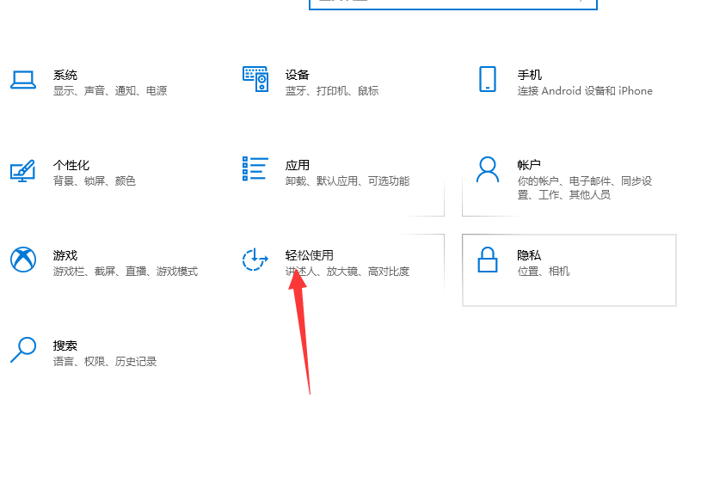Select the 个性化 monitor and brush icon

tap(23, 171)
